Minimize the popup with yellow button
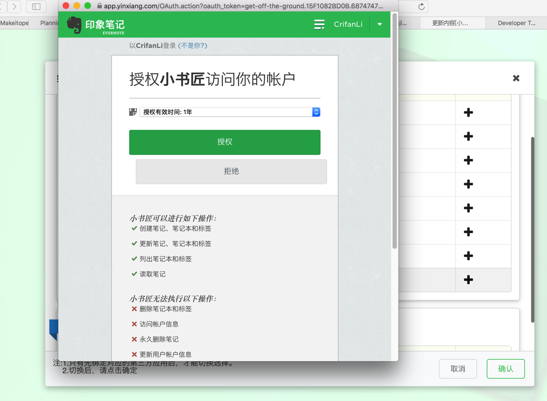Viewport: 547px width, 401px height. (77, 5)
